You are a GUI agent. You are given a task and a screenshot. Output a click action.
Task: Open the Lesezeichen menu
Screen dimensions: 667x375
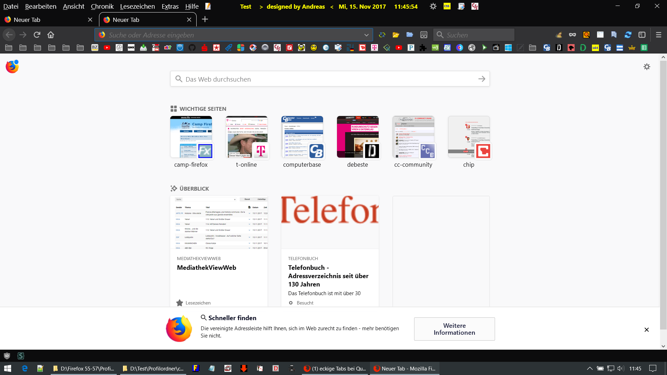coord(137,6)
